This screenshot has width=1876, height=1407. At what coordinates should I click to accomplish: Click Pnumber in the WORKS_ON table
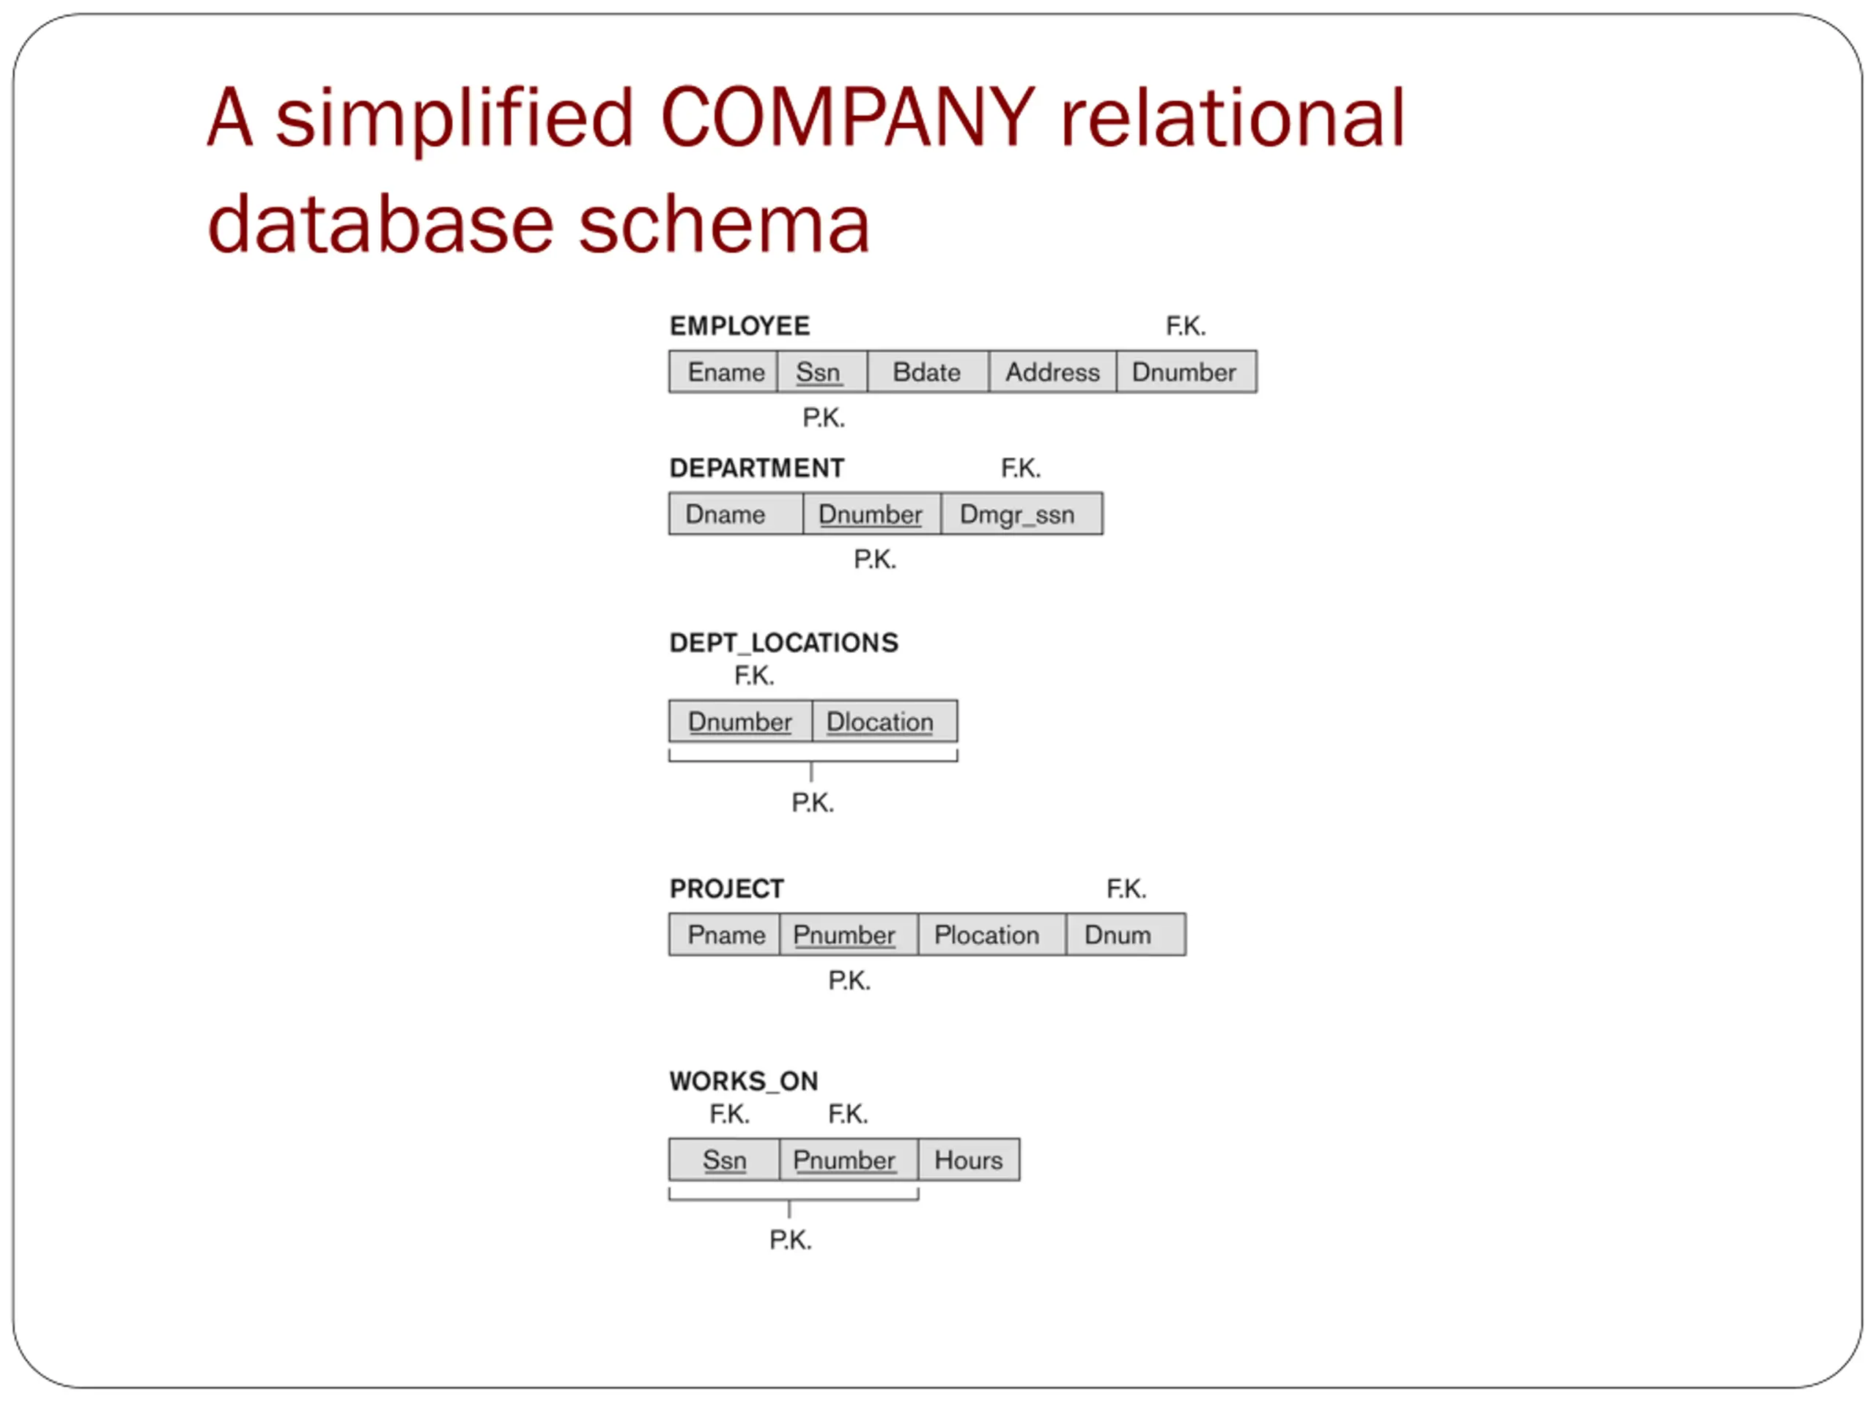(849, 1161)
